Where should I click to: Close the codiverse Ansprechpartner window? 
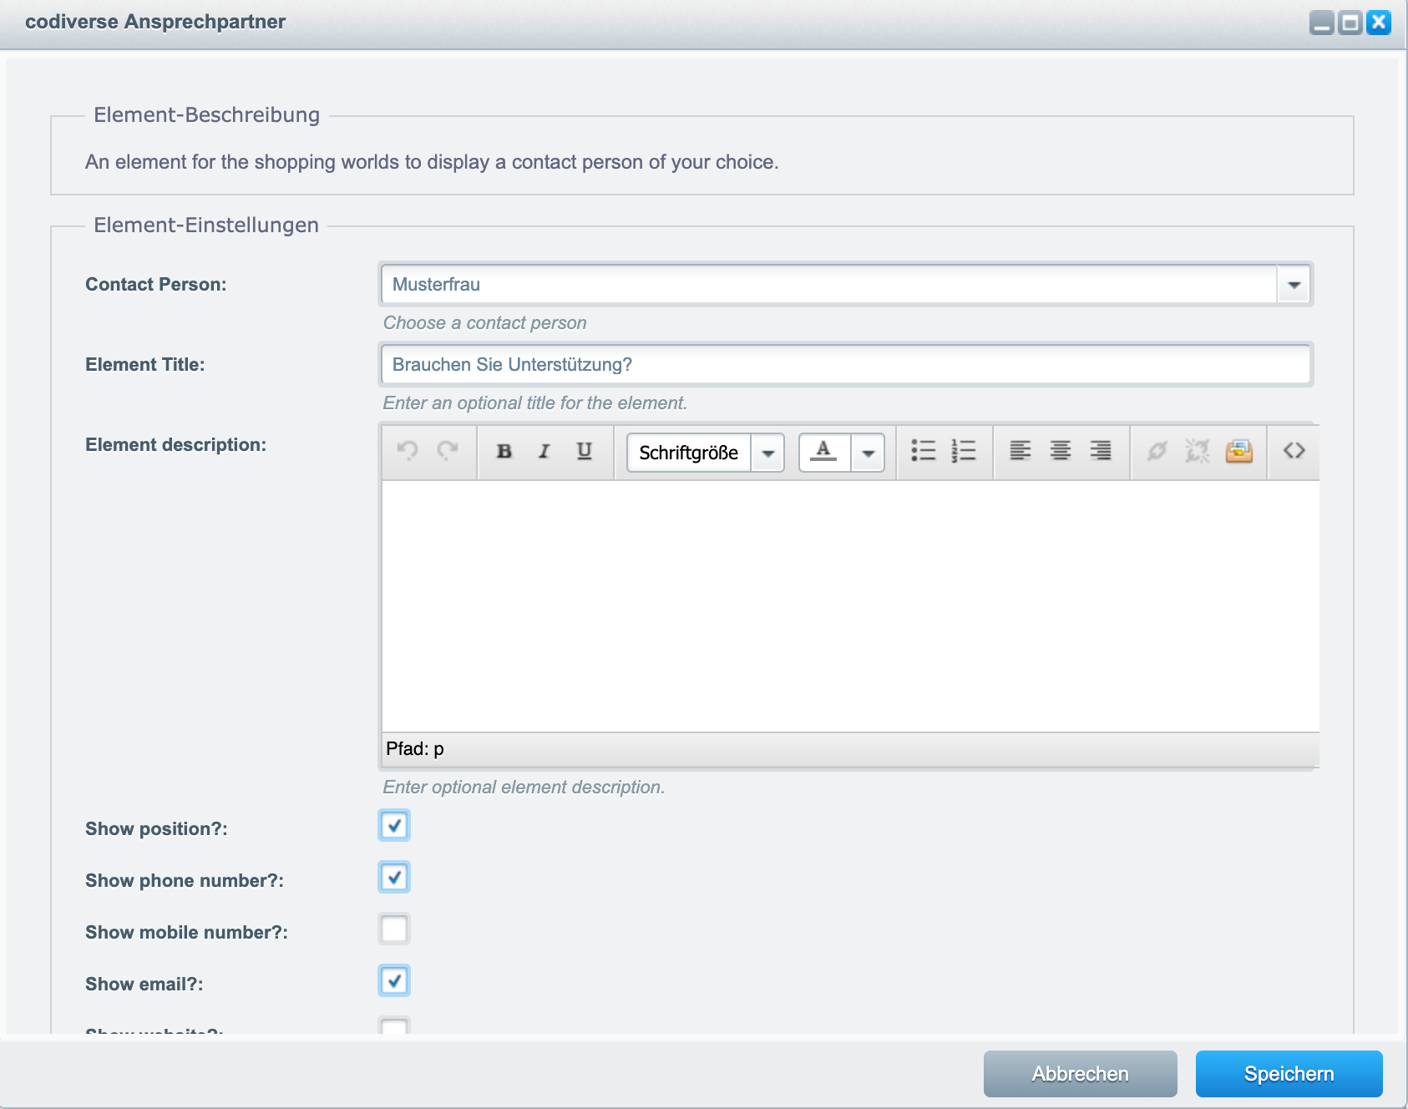point(1379,23)
